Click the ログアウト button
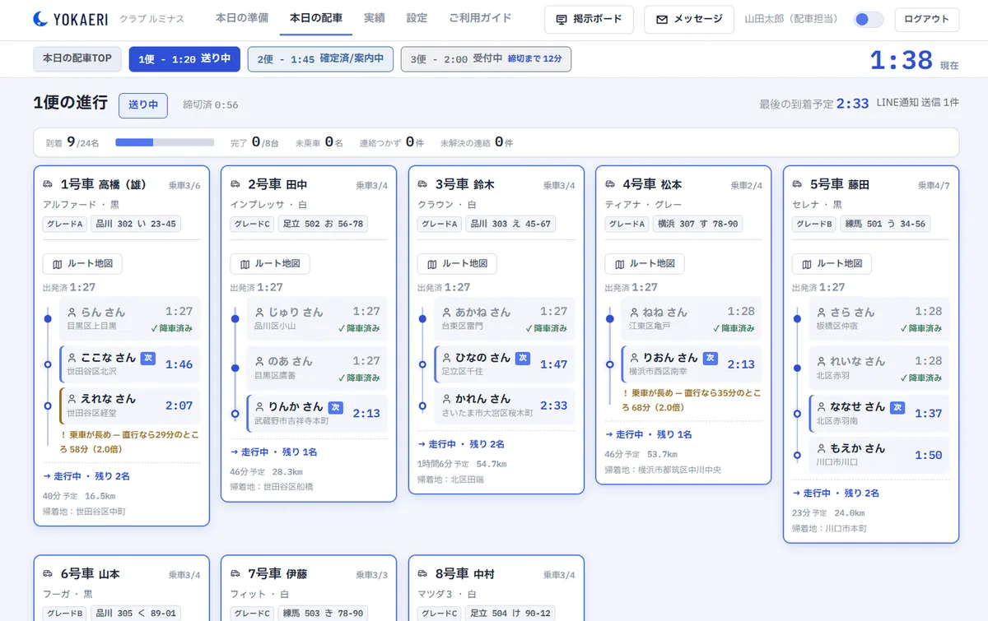The image size is (988, 621). (x=926, y=20)
